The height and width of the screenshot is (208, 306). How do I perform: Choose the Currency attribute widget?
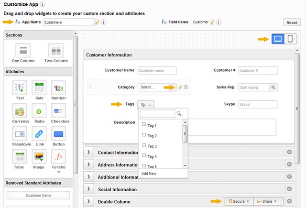[x=20, y=111]
